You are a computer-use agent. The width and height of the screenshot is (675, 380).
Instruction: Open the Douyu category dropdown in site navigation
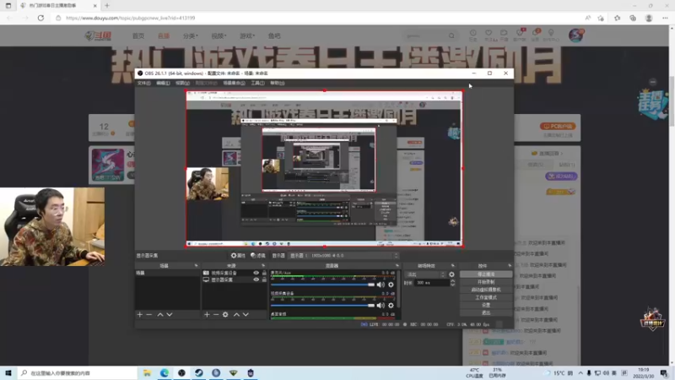191,36
